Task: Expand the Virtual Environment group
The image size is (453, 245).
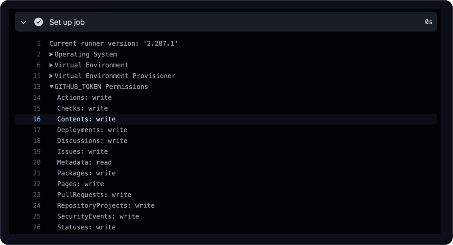Action: pos(51,65)
